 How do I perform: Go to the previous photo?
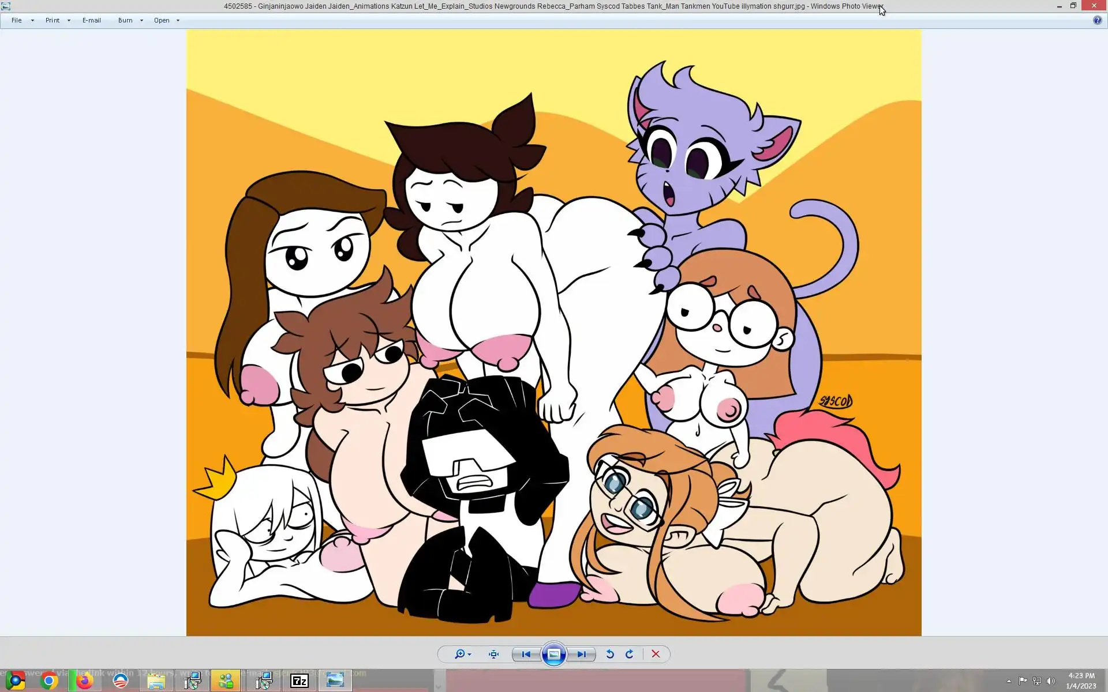click(526, 654)
